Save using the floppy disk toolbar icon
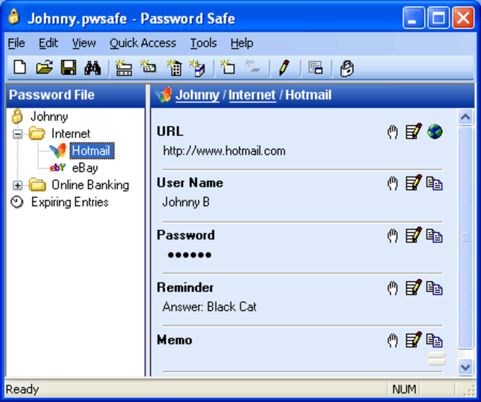 coord(69,67)
